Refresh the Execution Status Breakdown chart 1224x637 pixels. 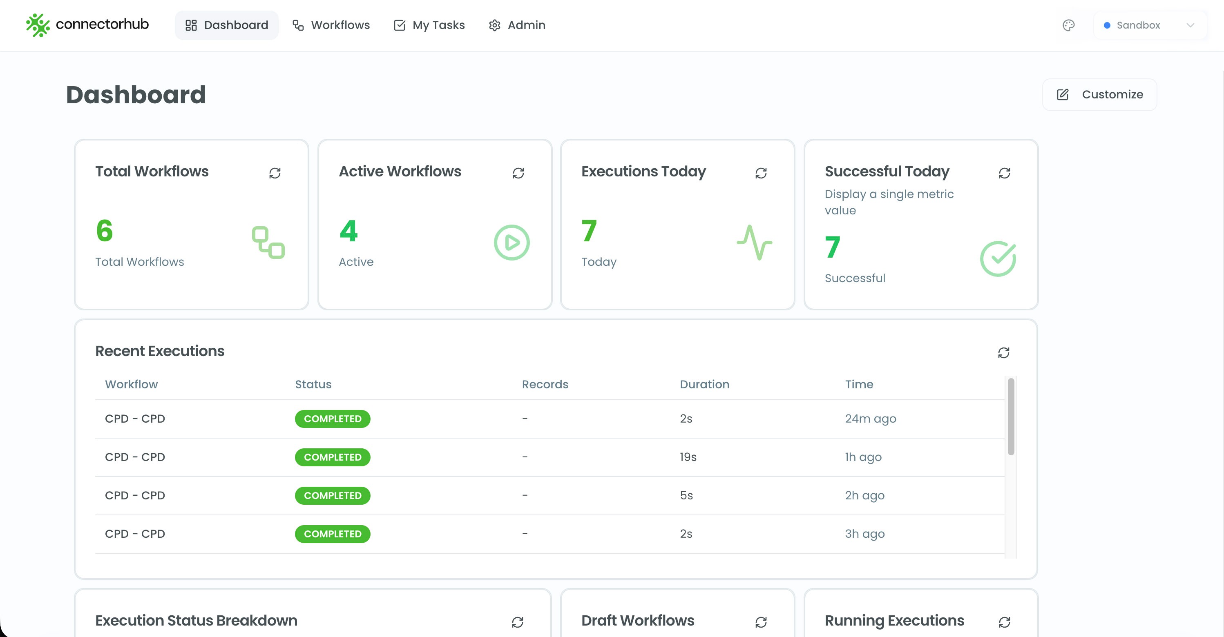[518, 621]
